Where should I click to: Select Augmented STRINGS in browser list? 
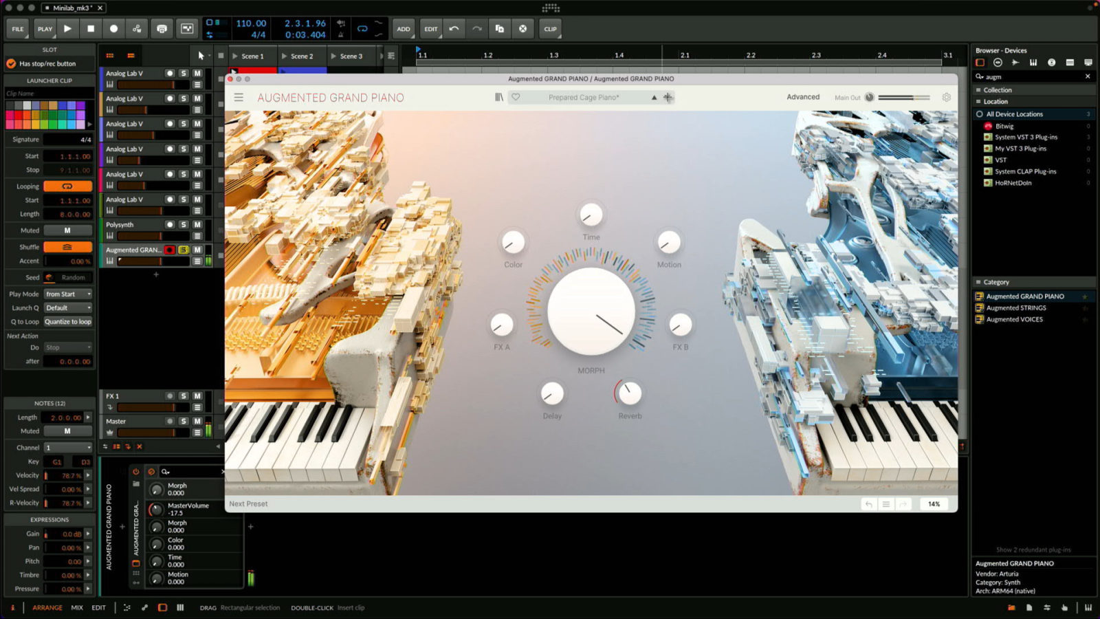(1015, 308)
